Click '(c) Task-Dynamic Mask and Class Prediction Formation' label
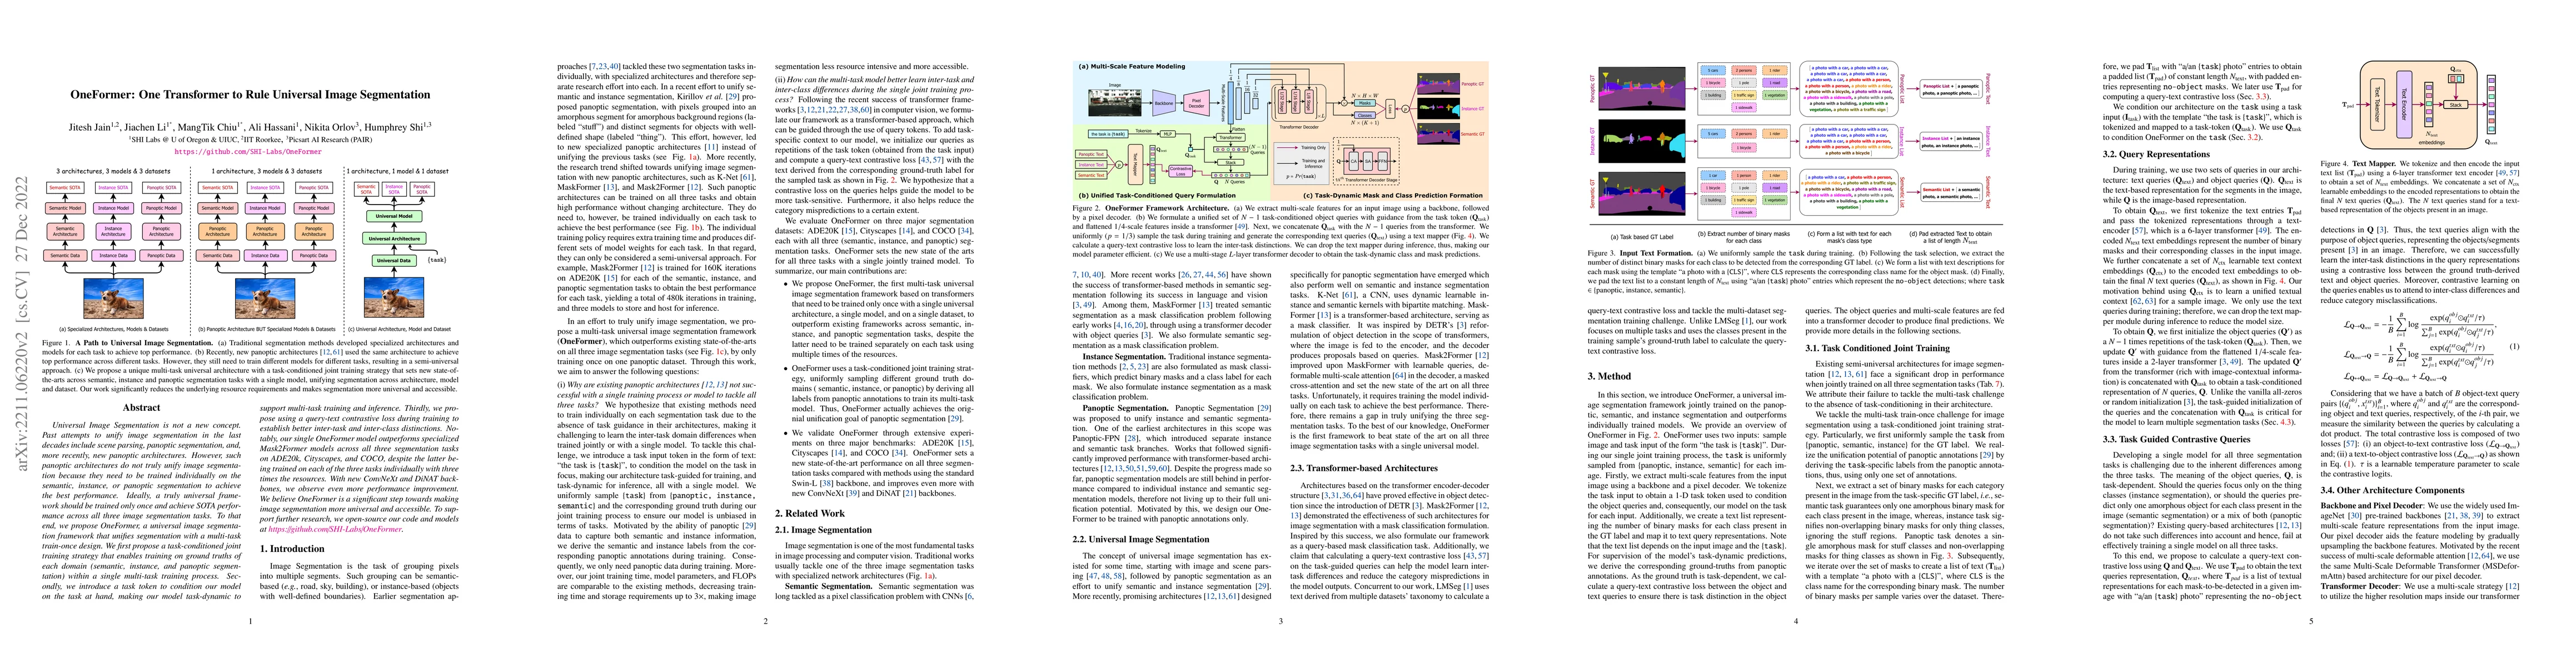Screen dimensions: 2576x667 point(1393,196)
